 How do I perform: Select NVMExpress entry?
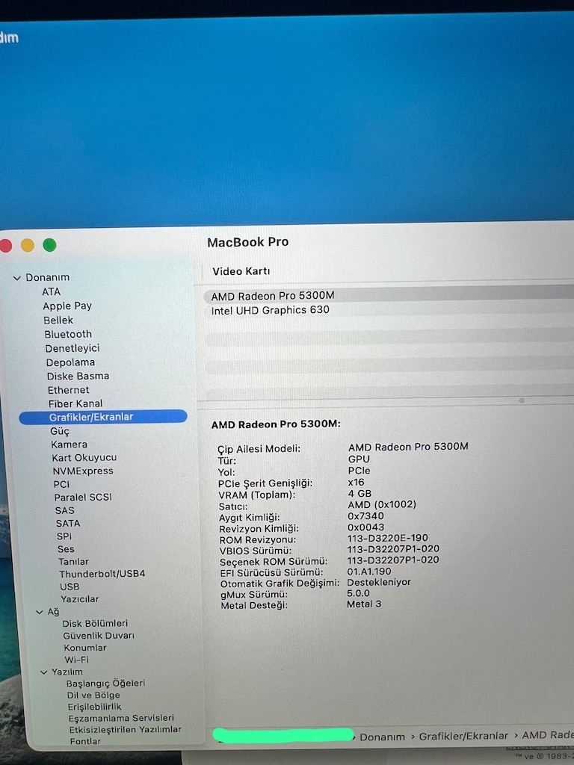pyautogui.click(x=83, y=471)
